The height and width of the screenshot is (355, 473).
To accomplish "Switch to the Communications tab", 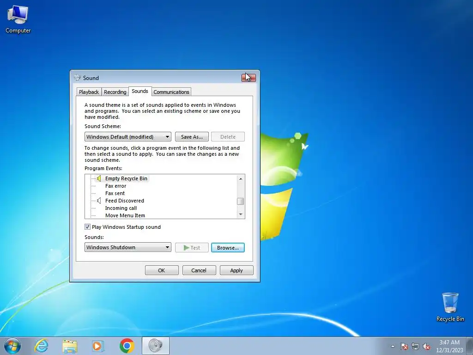I will pos(171,92).
